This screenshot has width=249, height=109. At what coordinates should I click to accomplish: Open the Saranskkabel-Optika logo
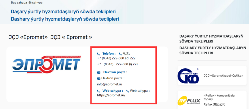pyautogui.click(x=188, y=76)
